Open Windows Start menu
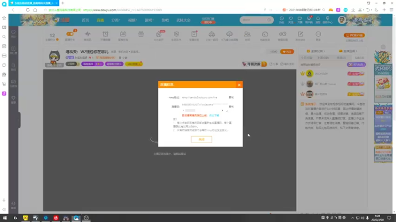The image size is (396, 222). (5, 218)
